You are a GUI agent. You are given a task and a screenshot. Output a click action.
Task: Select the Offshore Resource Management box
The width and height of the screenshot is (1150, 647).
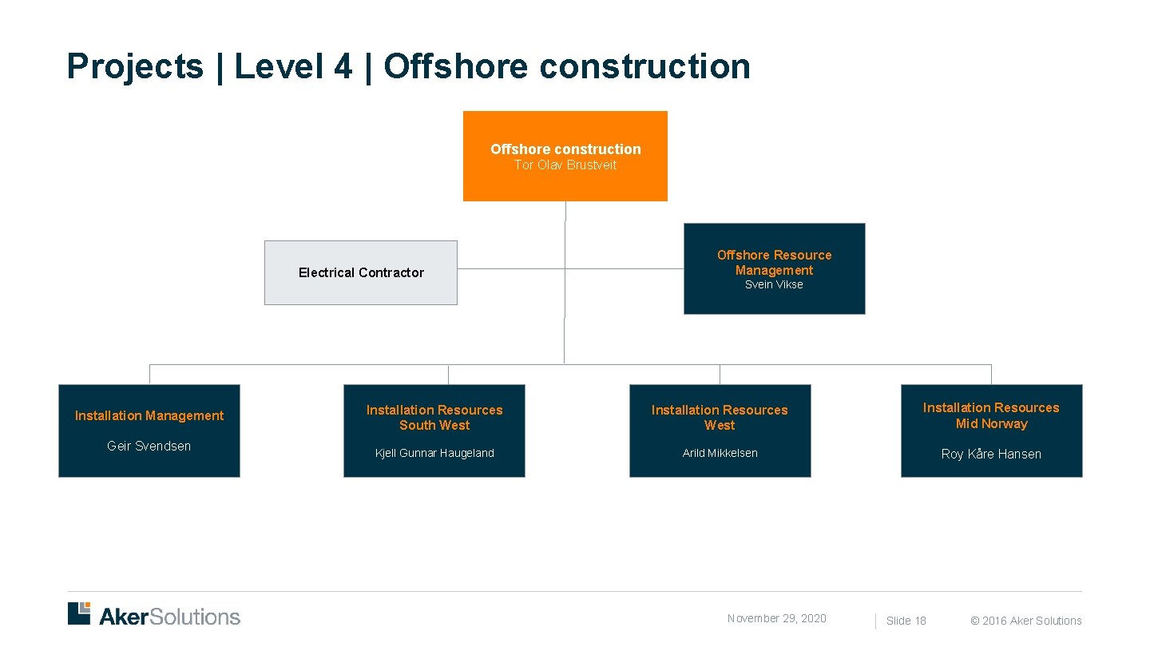click(x=774, y=268)
